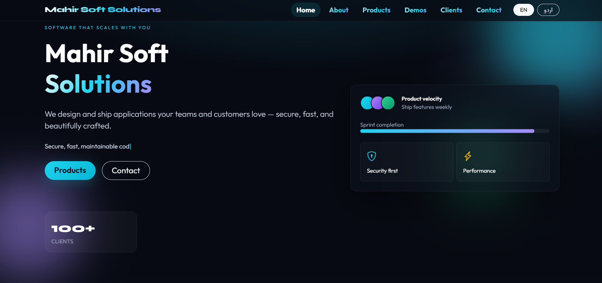Click the lightning bolt Performance icon

point(468,156)
